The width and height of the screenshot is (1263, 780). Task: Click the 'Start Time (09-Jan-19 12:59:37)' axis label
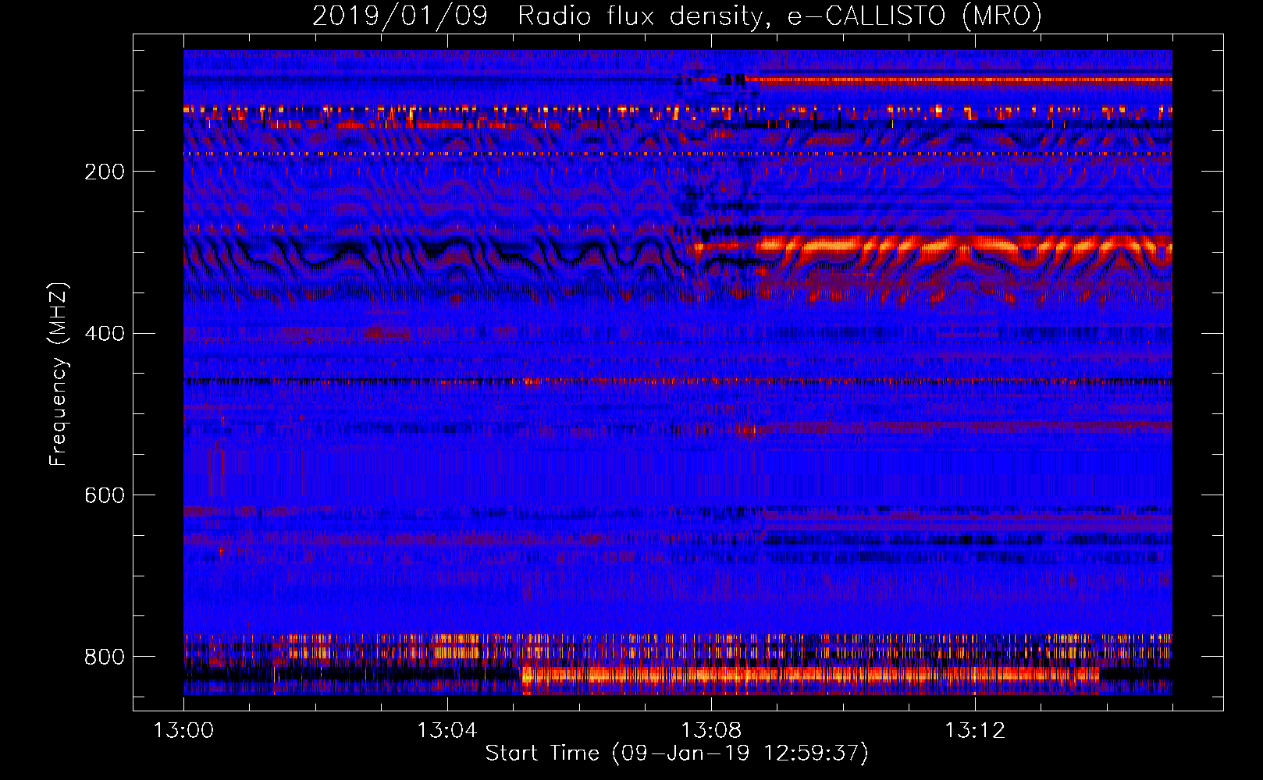pyautogui.click(x=677, y=753)
